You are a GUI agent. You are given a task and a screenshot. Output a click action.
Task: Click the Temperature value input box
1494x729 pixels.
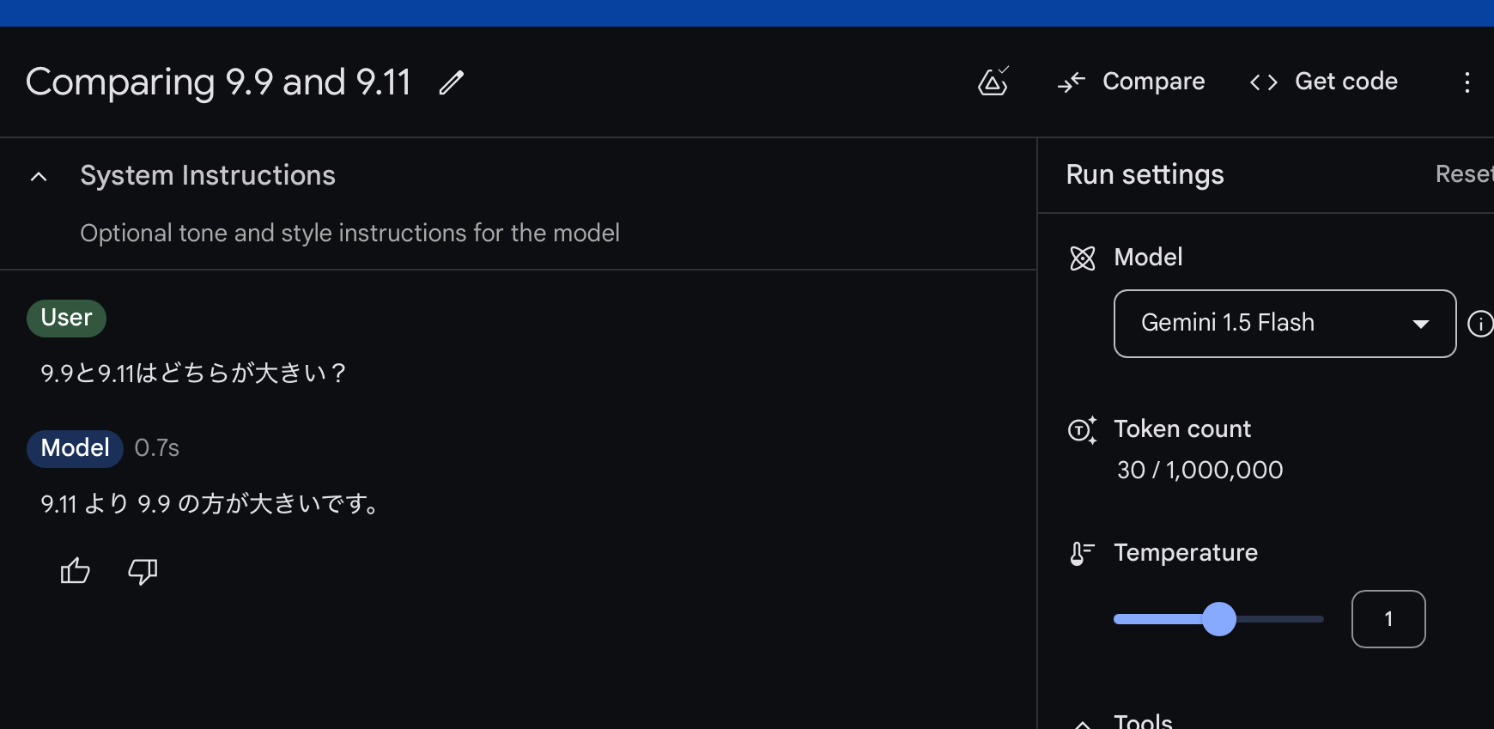coord(1388,619)
